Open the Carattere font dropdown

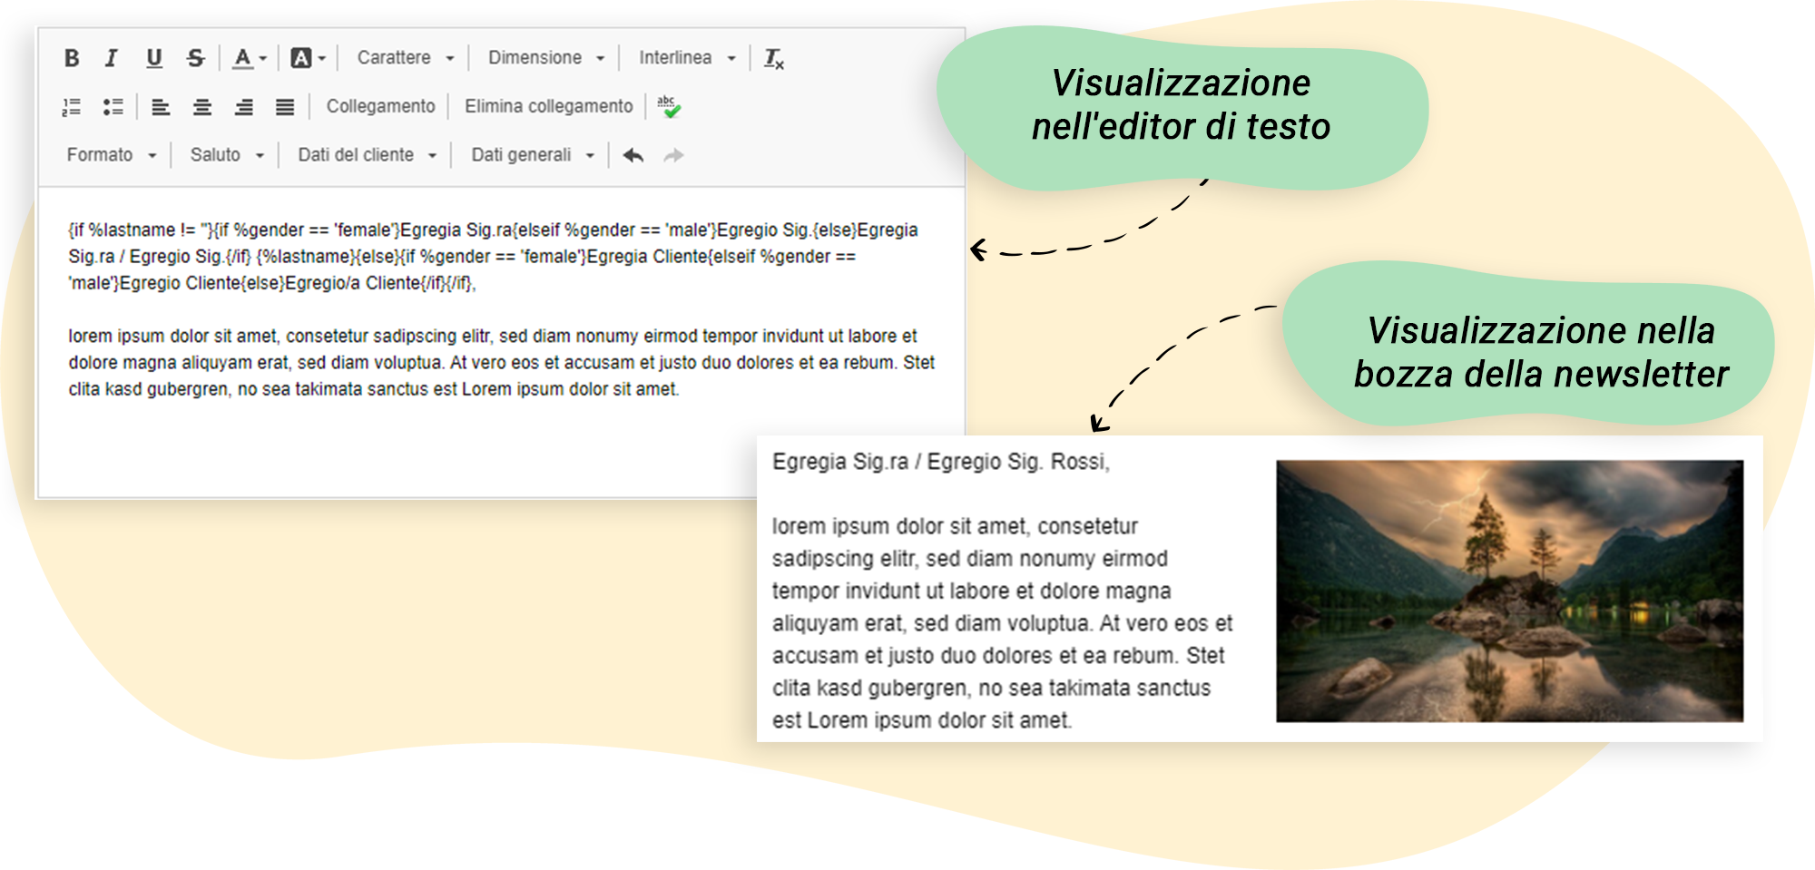pyautogui.click(x=405, y=58)
